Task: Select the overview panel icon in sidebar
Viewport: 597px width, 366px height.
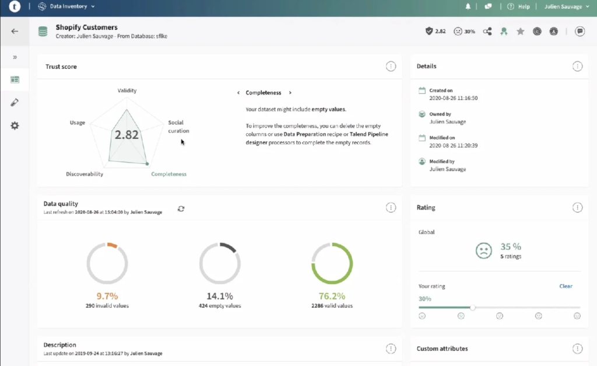Action: click(15, 80)
